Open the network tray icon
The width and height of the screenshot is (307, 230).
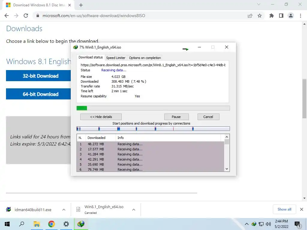(261, 224)
